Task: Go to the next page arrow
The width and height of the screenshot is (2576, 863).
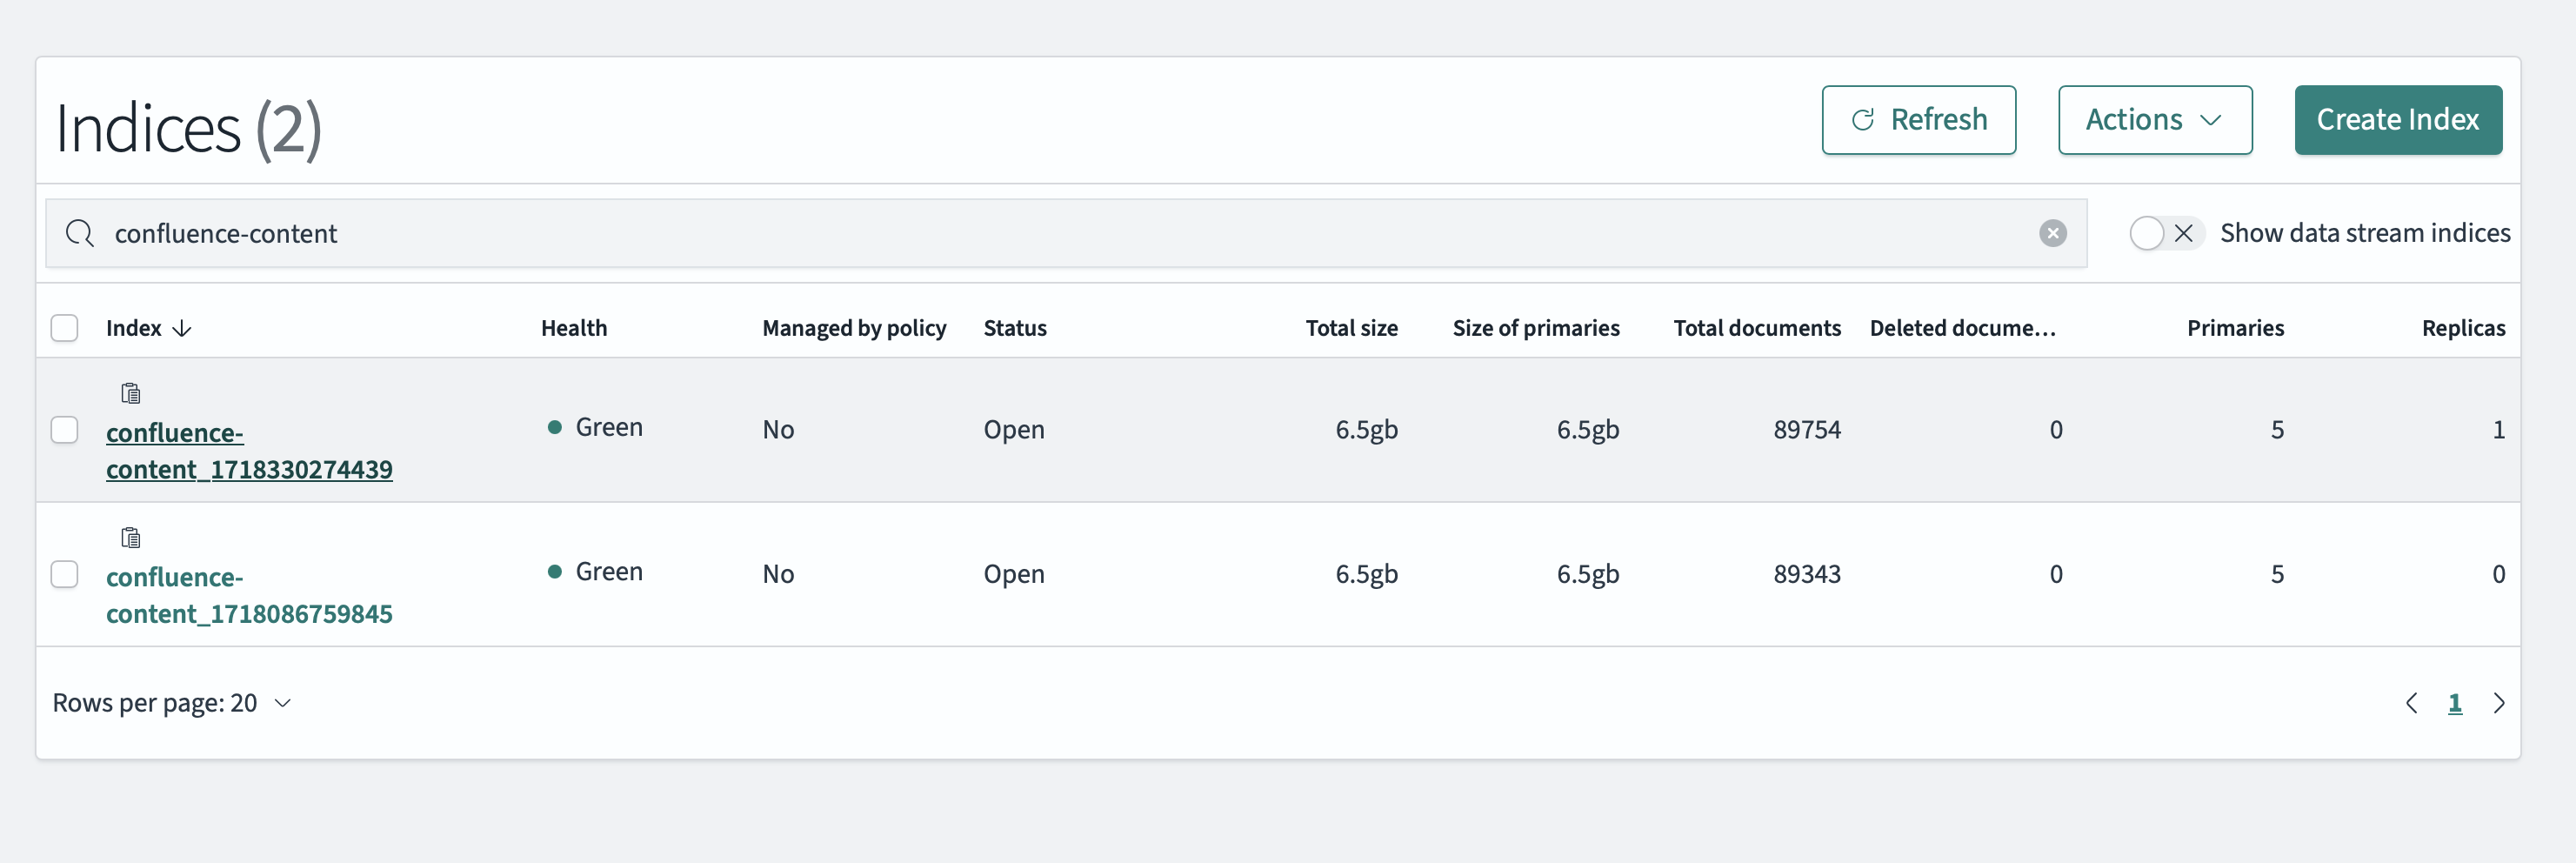Action: (x=2498, y=703)
